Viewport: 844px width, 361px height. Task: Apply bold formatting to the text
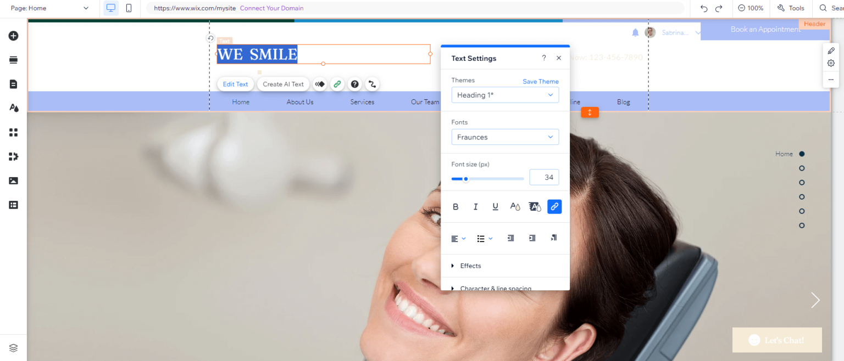point(456,206)
